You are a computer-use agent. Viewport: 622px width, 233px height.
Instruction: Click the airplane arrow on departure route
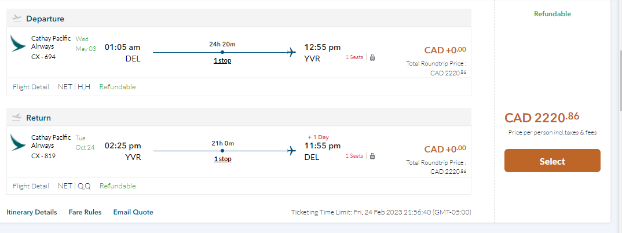click(x=292, y=53)
